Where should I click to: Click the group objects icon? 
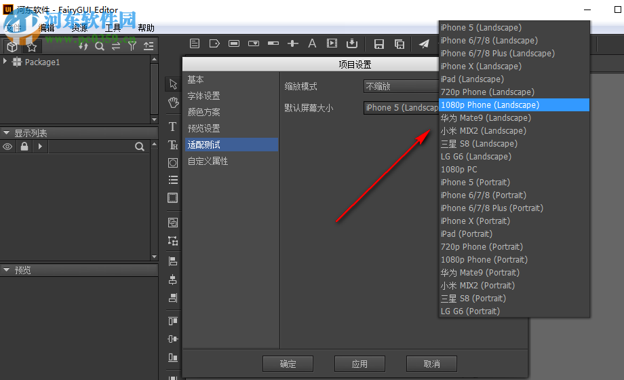(x=173, y=223)
